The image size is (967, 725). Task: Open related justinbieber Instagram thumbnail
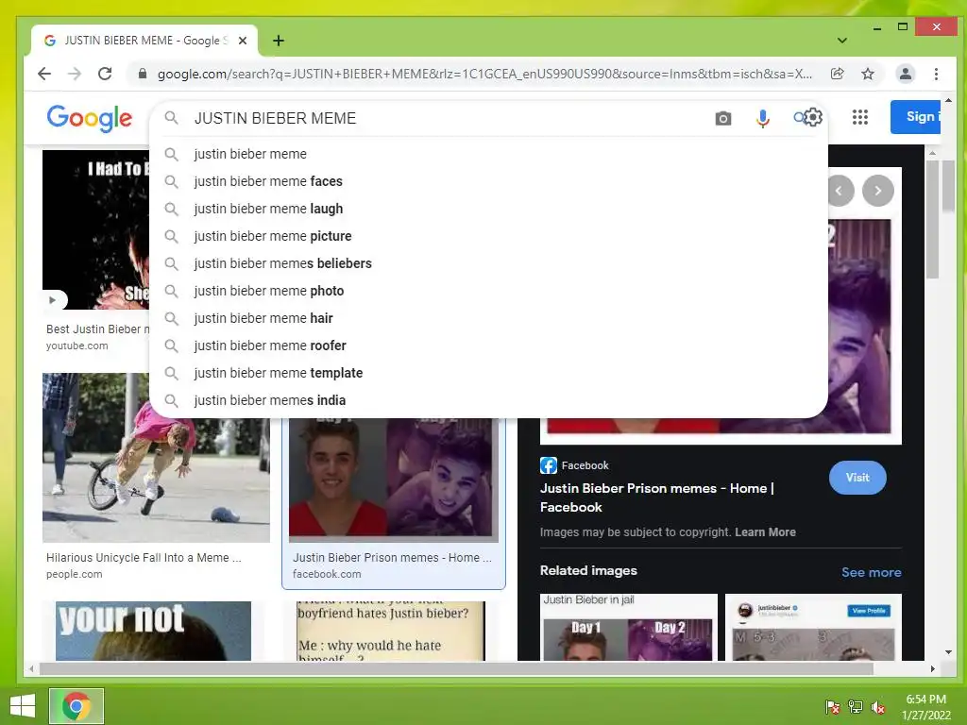[813, 627]
